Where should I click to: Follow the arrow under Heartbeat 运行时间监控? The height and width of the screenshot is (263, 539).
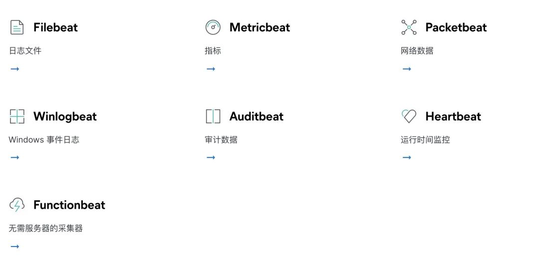[407, 157]
